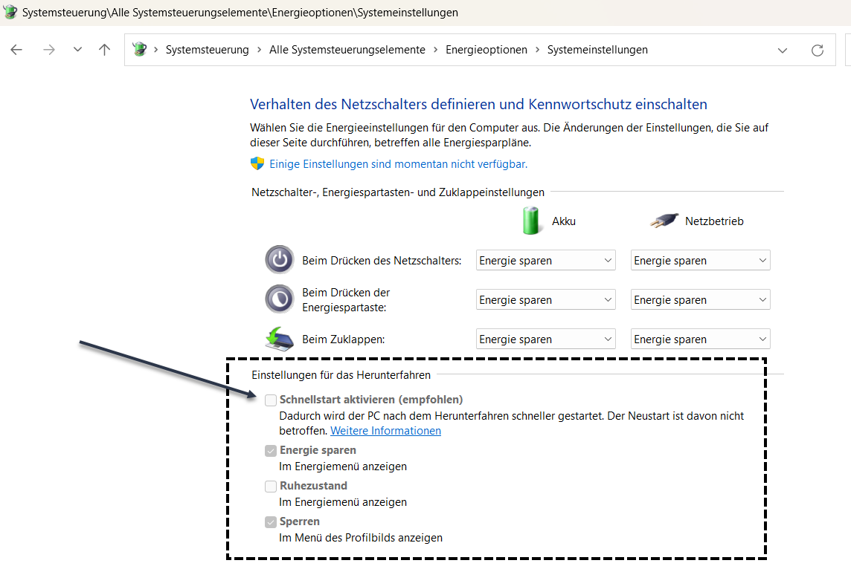Open Akku dropdown for Energiespartaste press
Screen dimensions: 851x569
(x=545, y=300)
